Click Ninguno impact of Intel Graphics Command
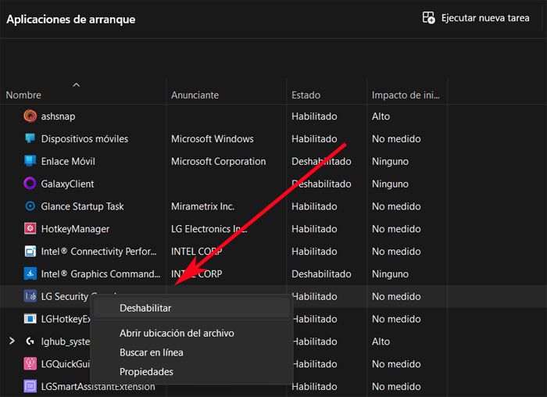 390,274
